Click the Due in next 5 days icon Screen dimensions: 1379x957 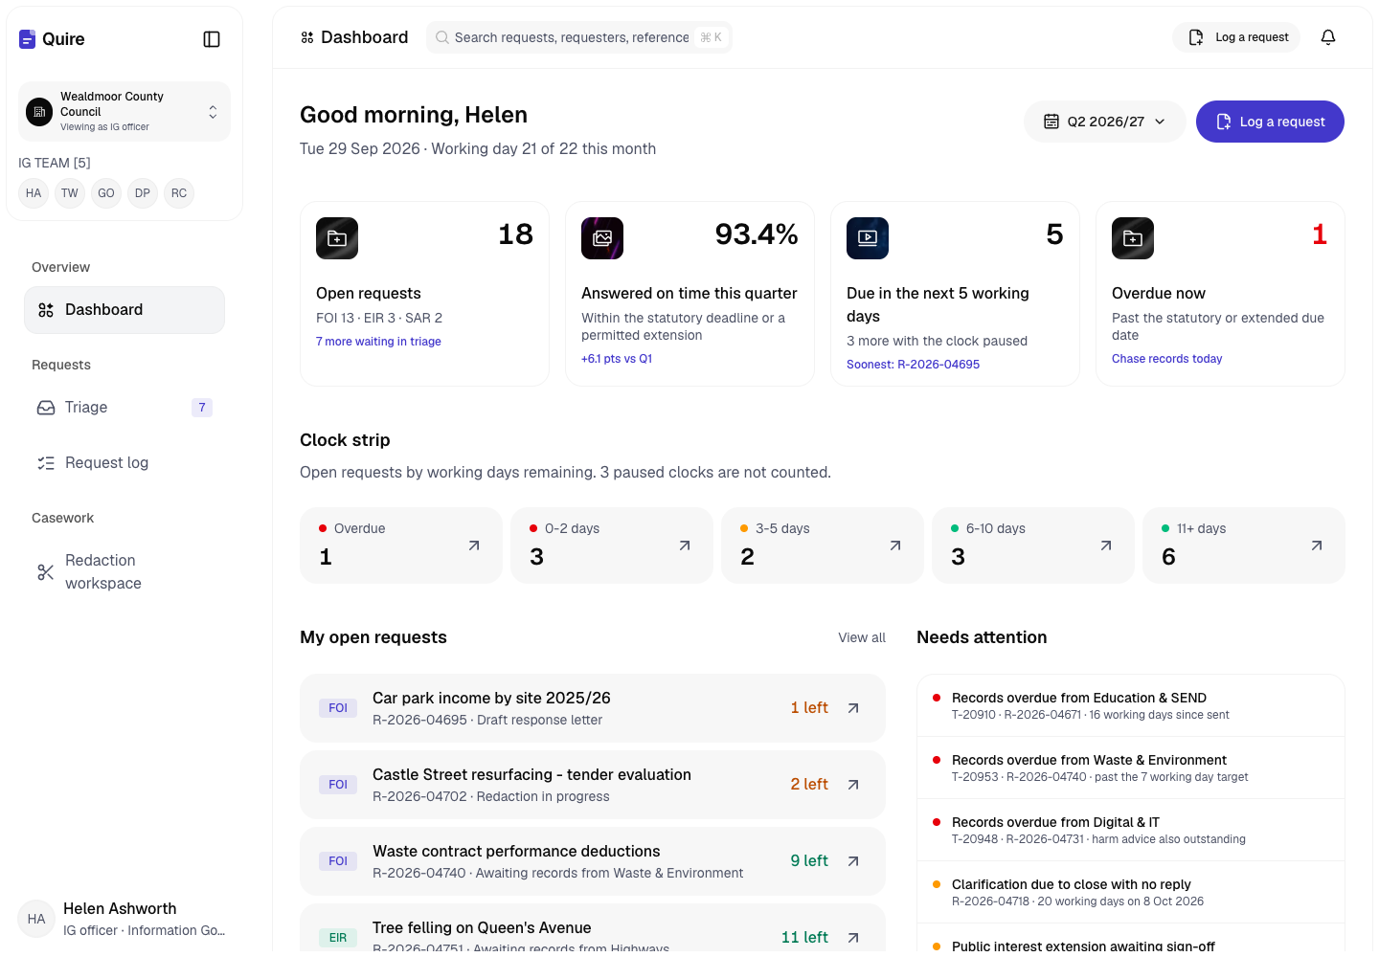(868, 238)
